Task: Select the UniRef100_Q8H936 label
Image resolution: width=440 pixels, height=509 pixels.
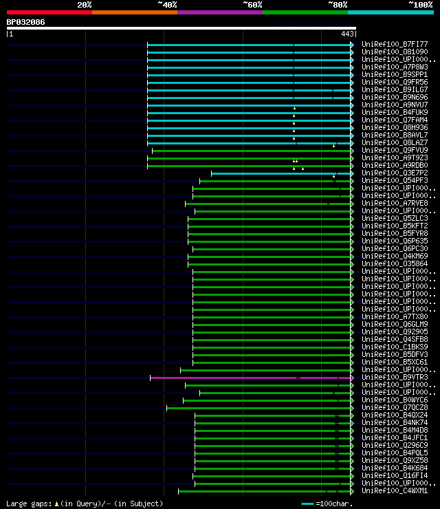Action: click(x=395, y=127)
